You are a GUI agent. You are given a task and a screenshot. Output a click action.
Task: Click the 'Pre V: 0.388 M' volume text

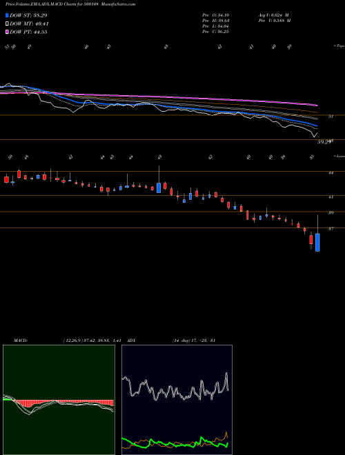[x=275, y=21]
